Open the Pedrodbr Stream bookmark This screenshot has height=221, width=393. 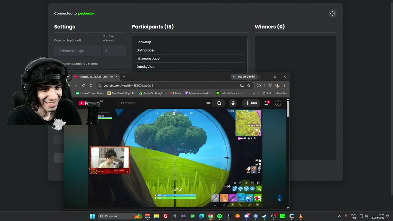(229, 93)
